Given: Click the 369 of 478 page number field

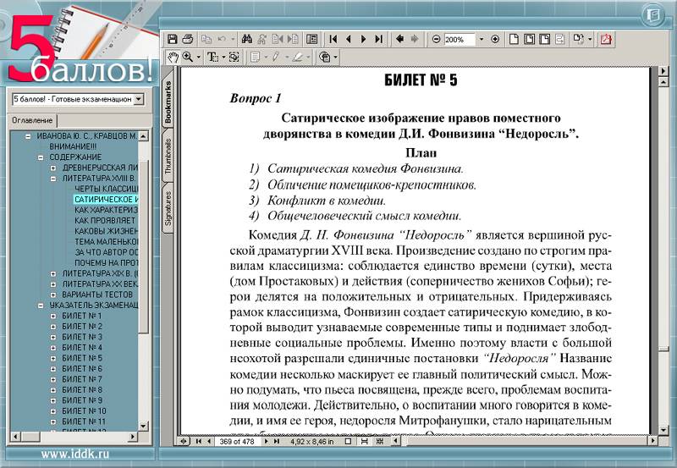Looking at the screenshot, I should pyautogui.click(x=237, y=442).
